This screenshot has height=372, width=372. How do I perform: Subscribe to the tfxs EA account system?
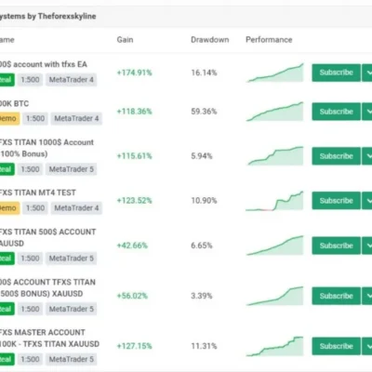coord(336,73)
